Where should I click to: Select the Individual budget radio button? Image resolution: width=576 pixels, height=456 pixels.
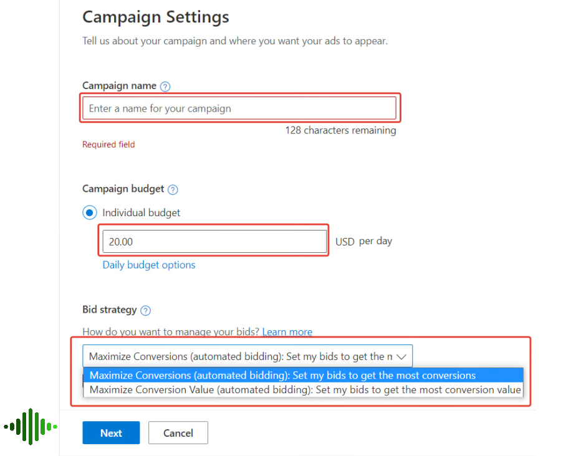(89, 212)
